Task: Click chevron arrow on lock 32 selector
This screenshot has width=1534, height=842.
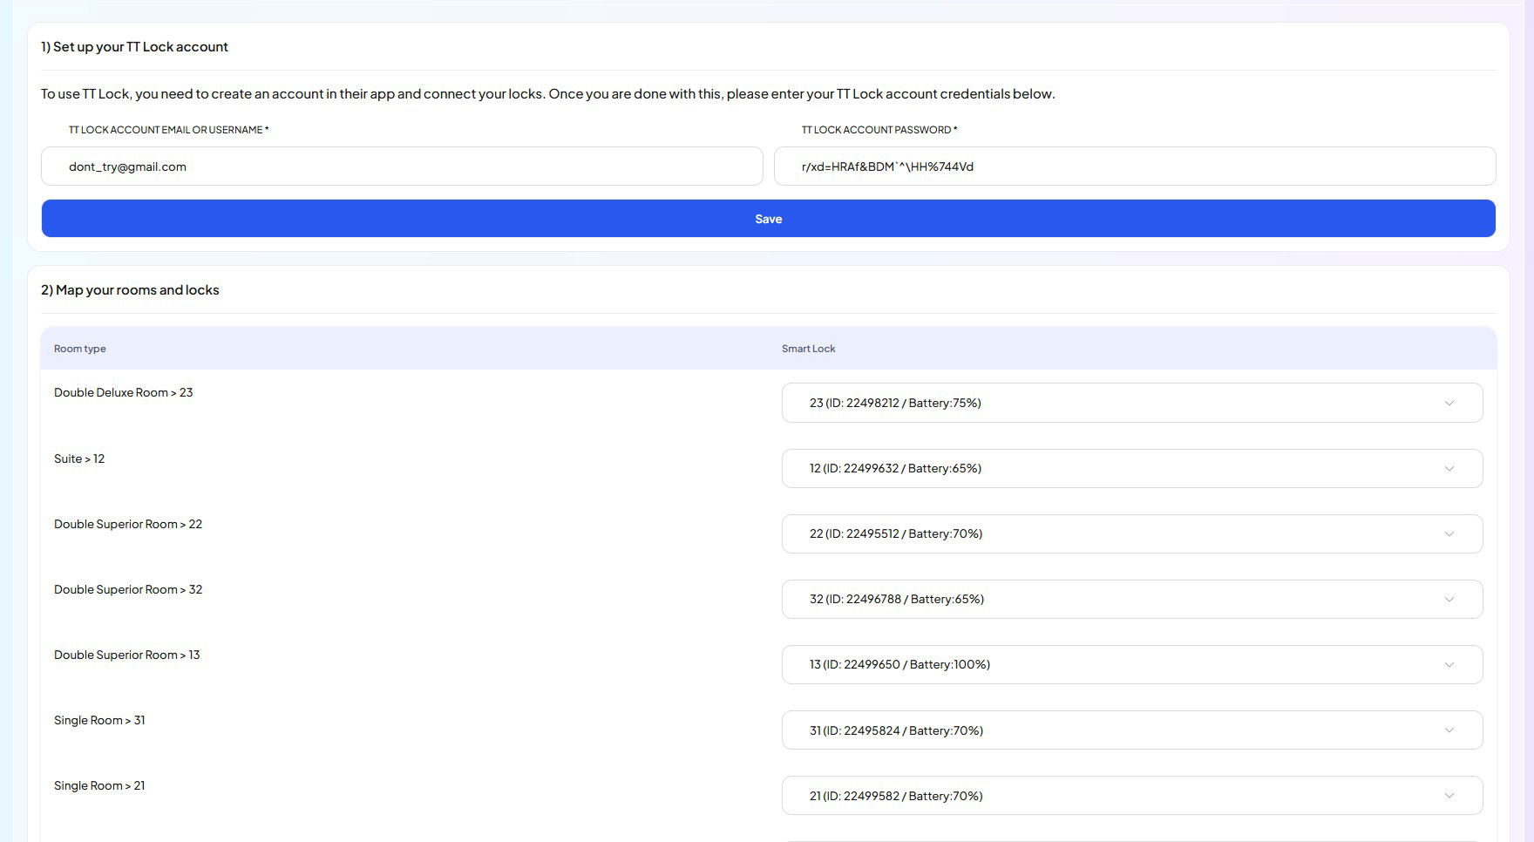Action: pyautogui.click(x=1449, y=599)
